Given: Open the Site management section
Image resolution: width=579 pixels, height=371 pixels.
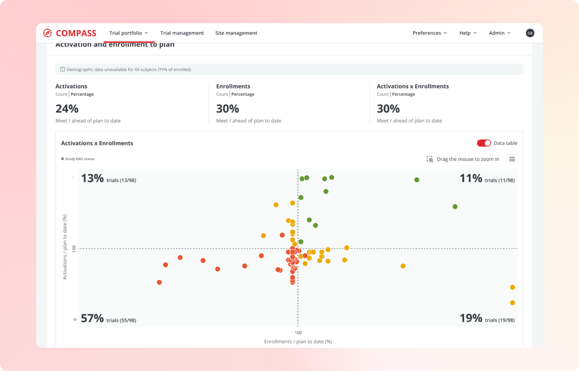Looking at the screenshot, I should click(236, 33).
